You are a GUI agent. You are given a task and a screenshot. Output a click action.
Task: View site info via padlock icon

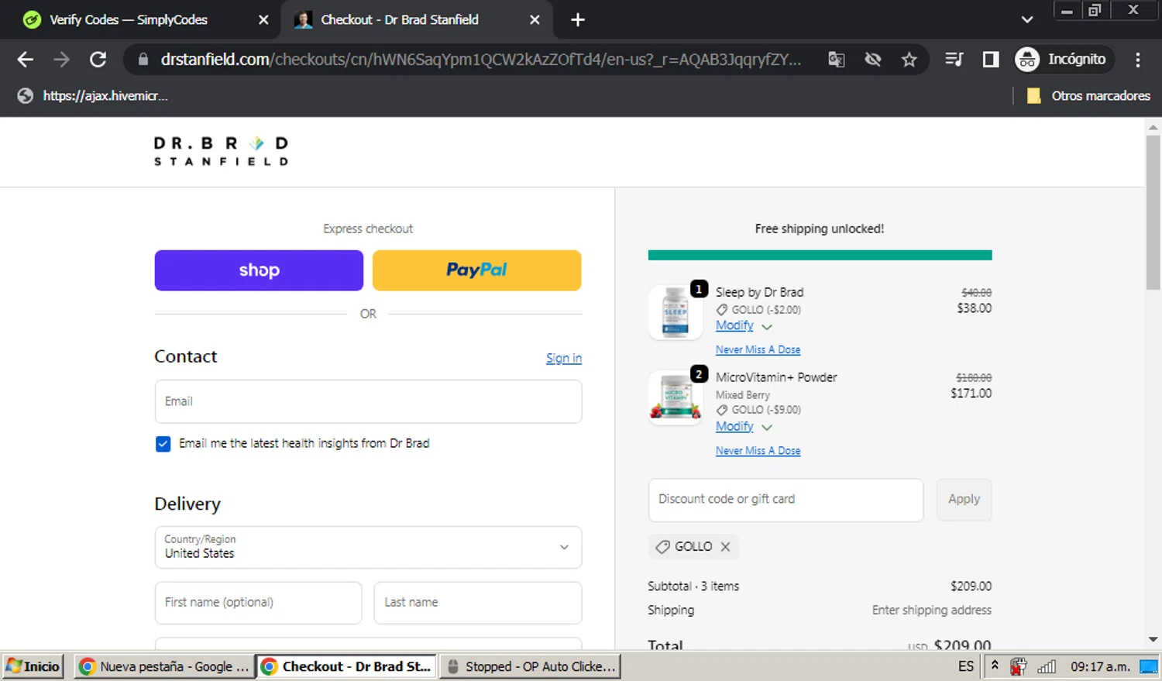[143, 60]
